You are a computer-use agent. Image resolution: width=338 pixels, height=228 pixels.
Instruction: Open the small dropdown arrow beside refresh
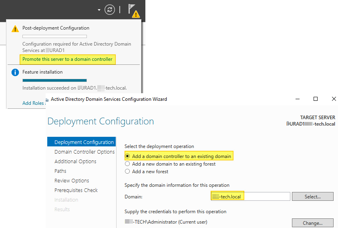99,10
